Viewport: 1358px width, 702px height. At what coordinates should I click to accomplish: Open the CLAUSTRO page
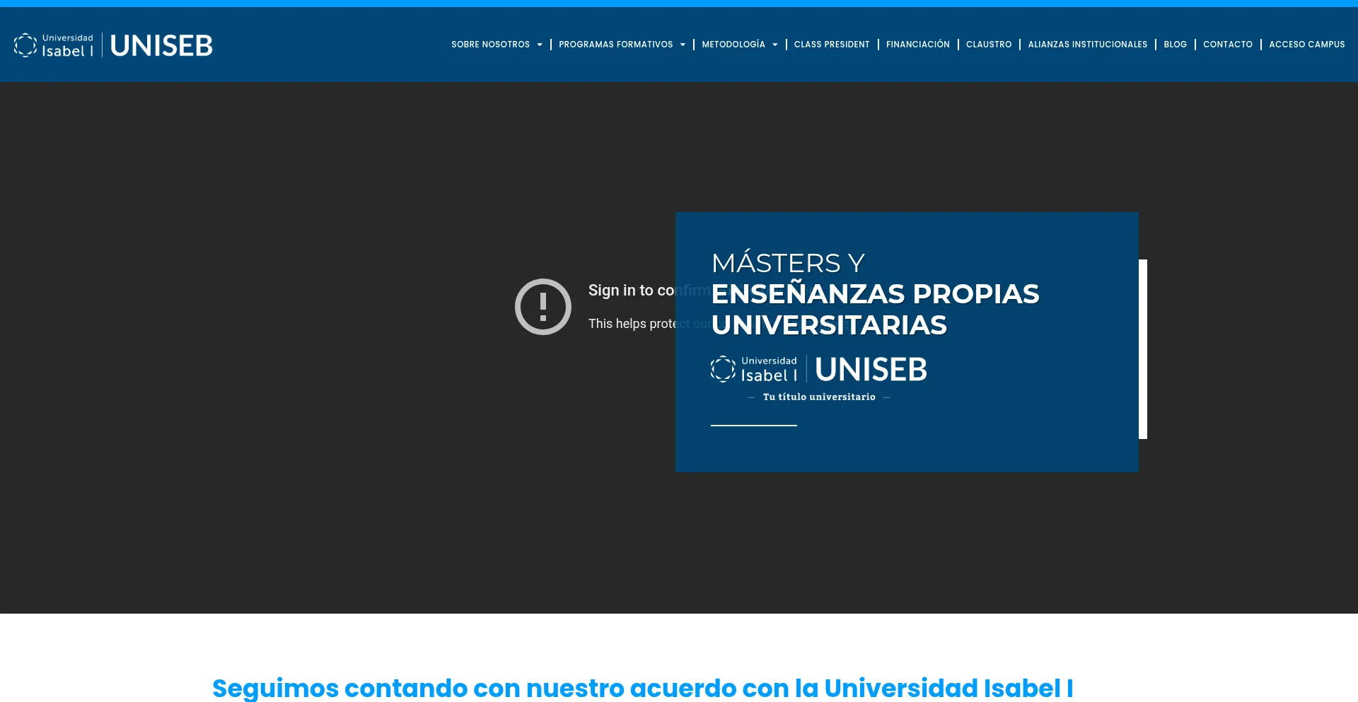[x=989, y=45]
